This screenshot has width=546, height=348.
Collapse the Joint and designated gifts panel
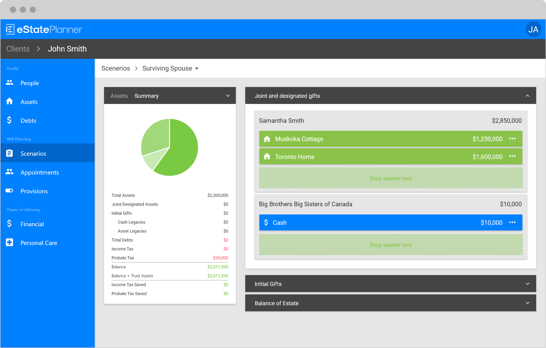point(527,96)
